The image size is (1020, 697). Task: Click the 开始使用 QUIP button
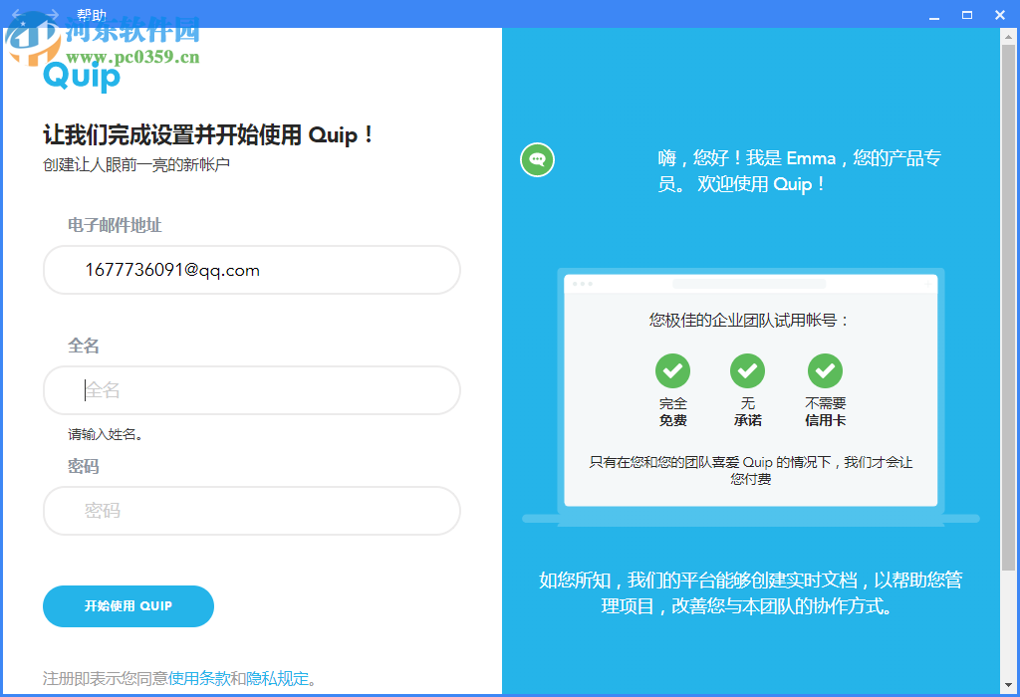(x=127, y=605)
